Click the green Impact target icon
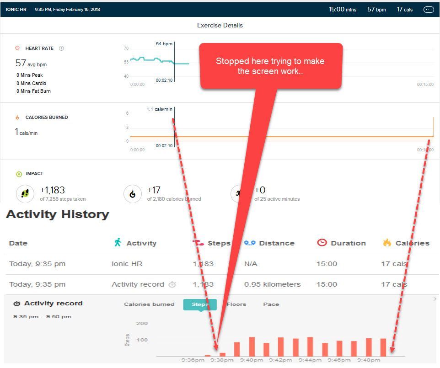Screen dimensions: 440x368 [19, 174]
